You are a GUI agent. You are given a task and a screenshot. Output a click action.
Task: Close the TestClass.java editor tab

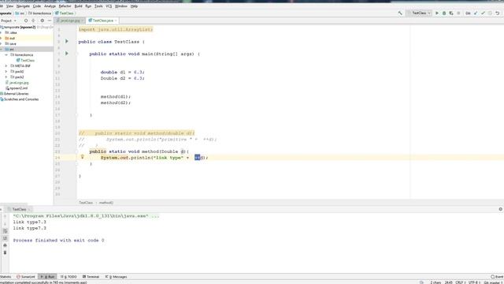point(116,21)
